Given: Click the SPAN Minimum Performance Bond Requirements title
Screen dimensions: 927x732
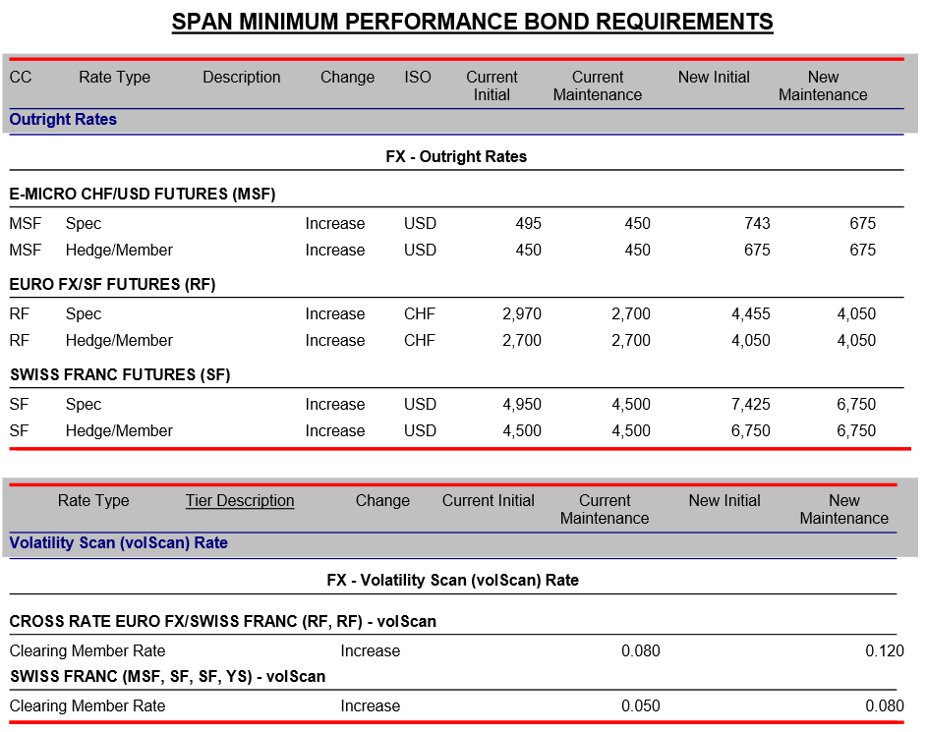Looking at the screenshot, I should (x=472, y=22).
